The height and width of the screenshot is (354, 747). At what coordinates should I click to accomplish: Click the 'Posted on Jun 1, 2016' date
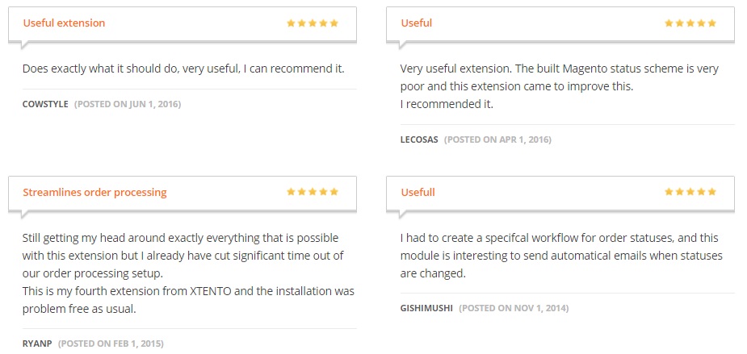[128, 104]
